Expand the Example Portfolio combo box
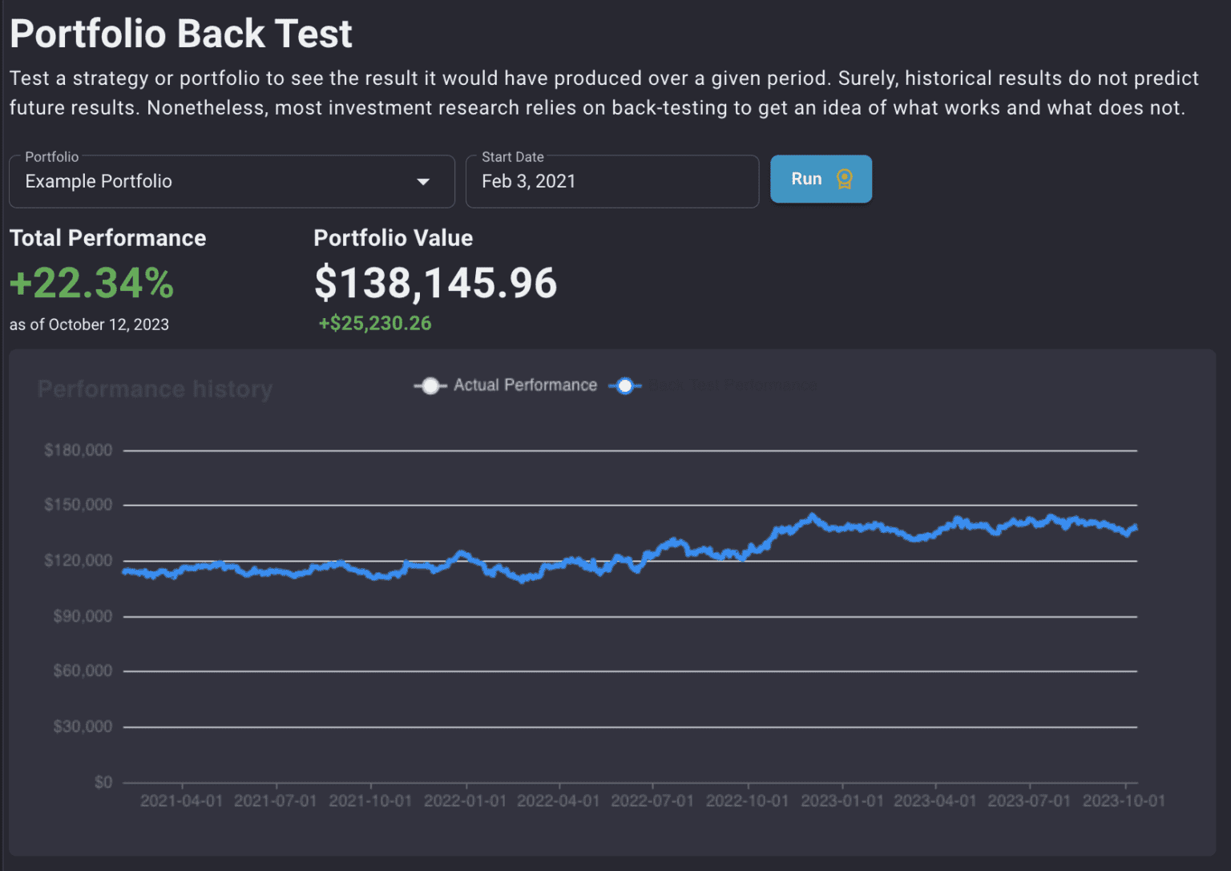 [232, 182]
